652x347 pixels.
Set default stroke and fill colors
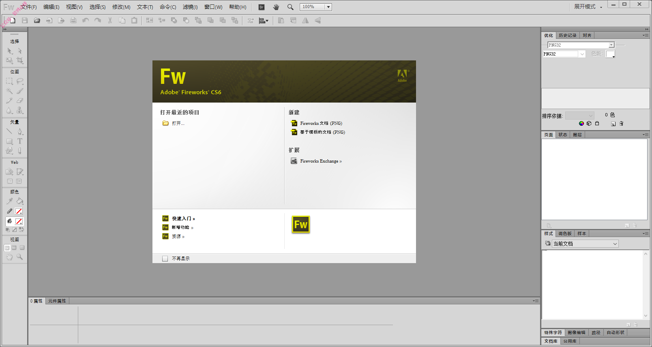[7, 230]
